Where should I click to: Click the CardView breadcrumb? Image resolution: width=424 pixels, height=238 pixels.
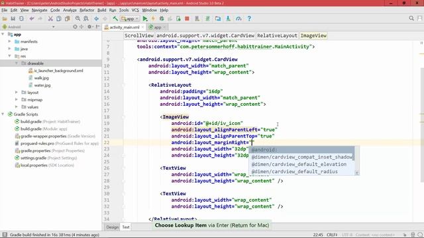click(205, 36)
